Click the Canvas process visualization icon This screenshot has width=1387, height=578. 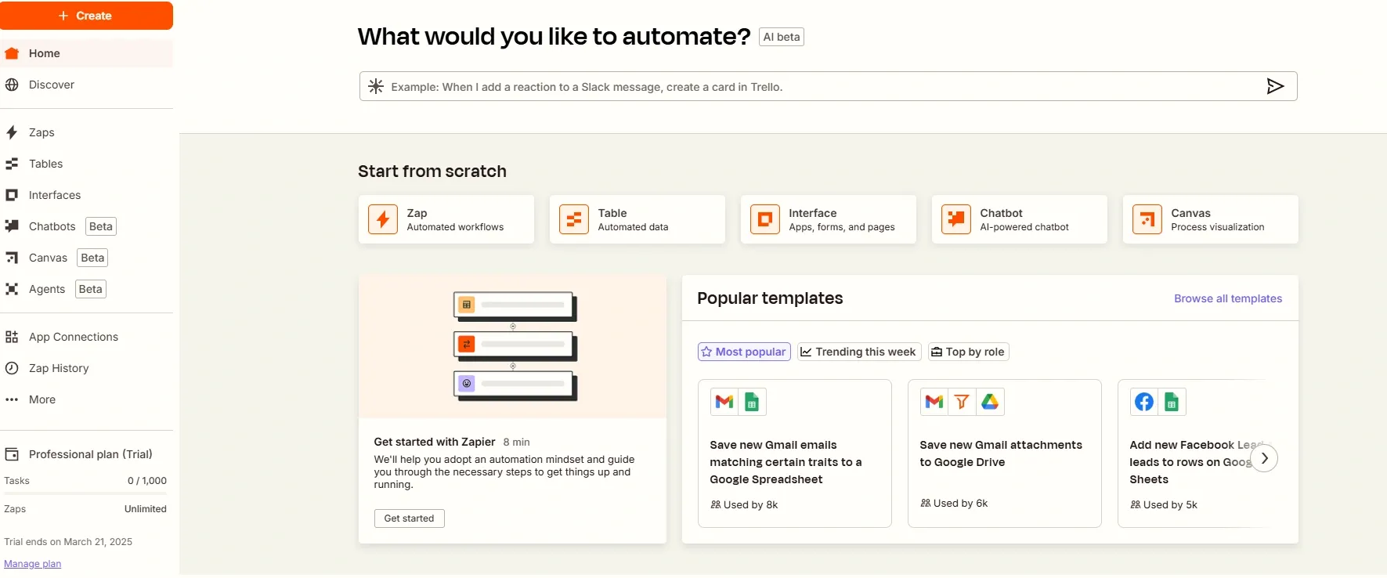click(x=1147, y=219)
